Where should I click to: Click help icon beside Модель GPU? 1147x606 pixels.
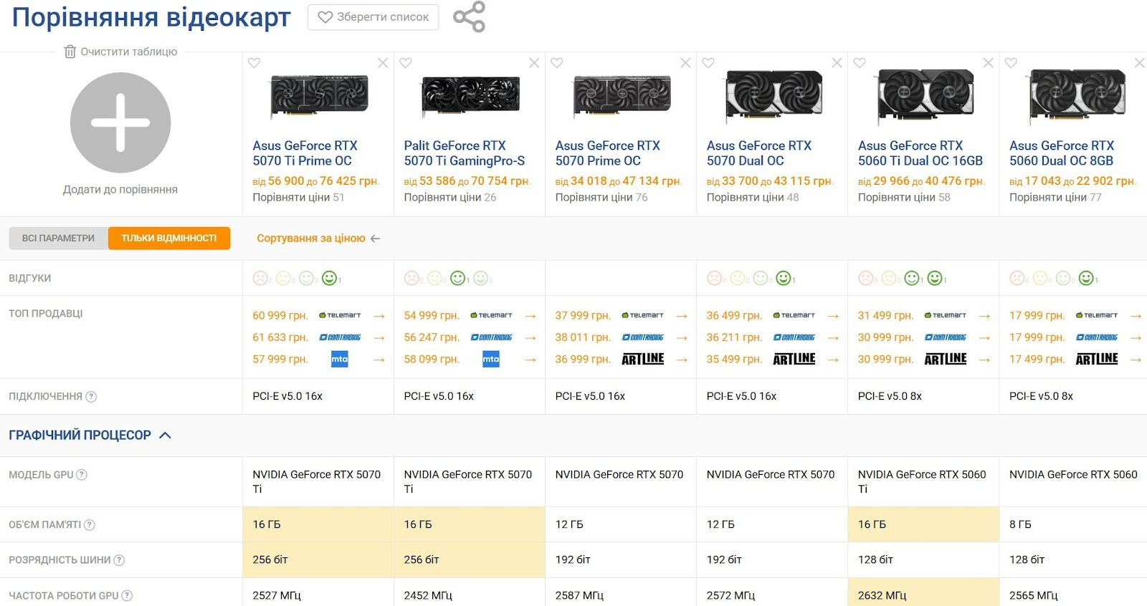pyautogui.click(x=82, y=475)
